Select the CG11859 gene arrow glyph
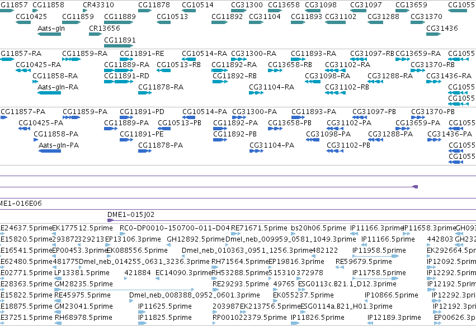This screenshot has width=476, height=326. tap(72, 22)
